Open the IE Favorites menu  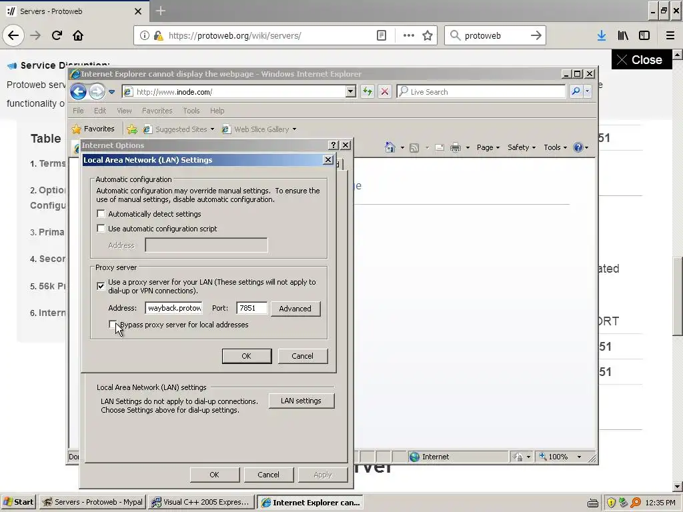157,111
